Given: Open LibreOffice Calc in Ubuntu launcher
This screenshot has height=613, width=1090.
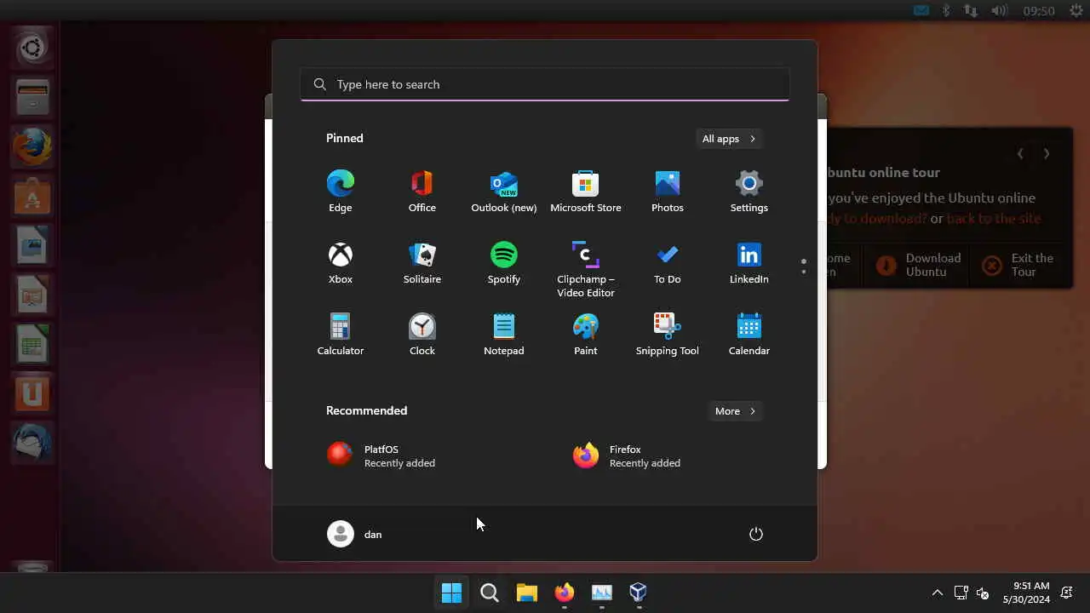Looking at the screenshot, I should tap(32, 345).
